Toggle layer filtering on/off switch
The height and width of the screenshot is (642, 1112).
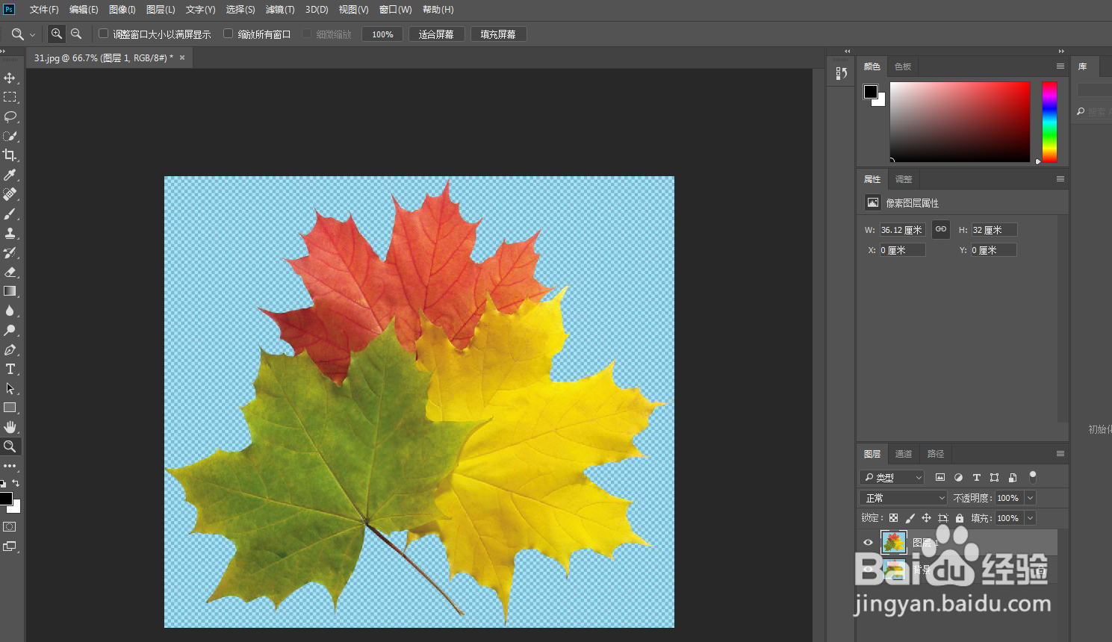(1033, 476)
